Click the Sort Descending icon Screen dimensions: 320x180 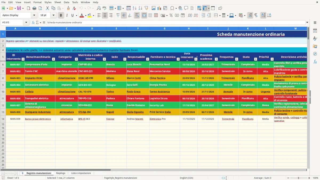click(140, 8)
